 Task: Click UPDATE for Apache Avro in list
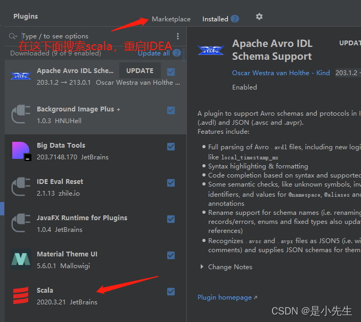(x=140, y=70)
